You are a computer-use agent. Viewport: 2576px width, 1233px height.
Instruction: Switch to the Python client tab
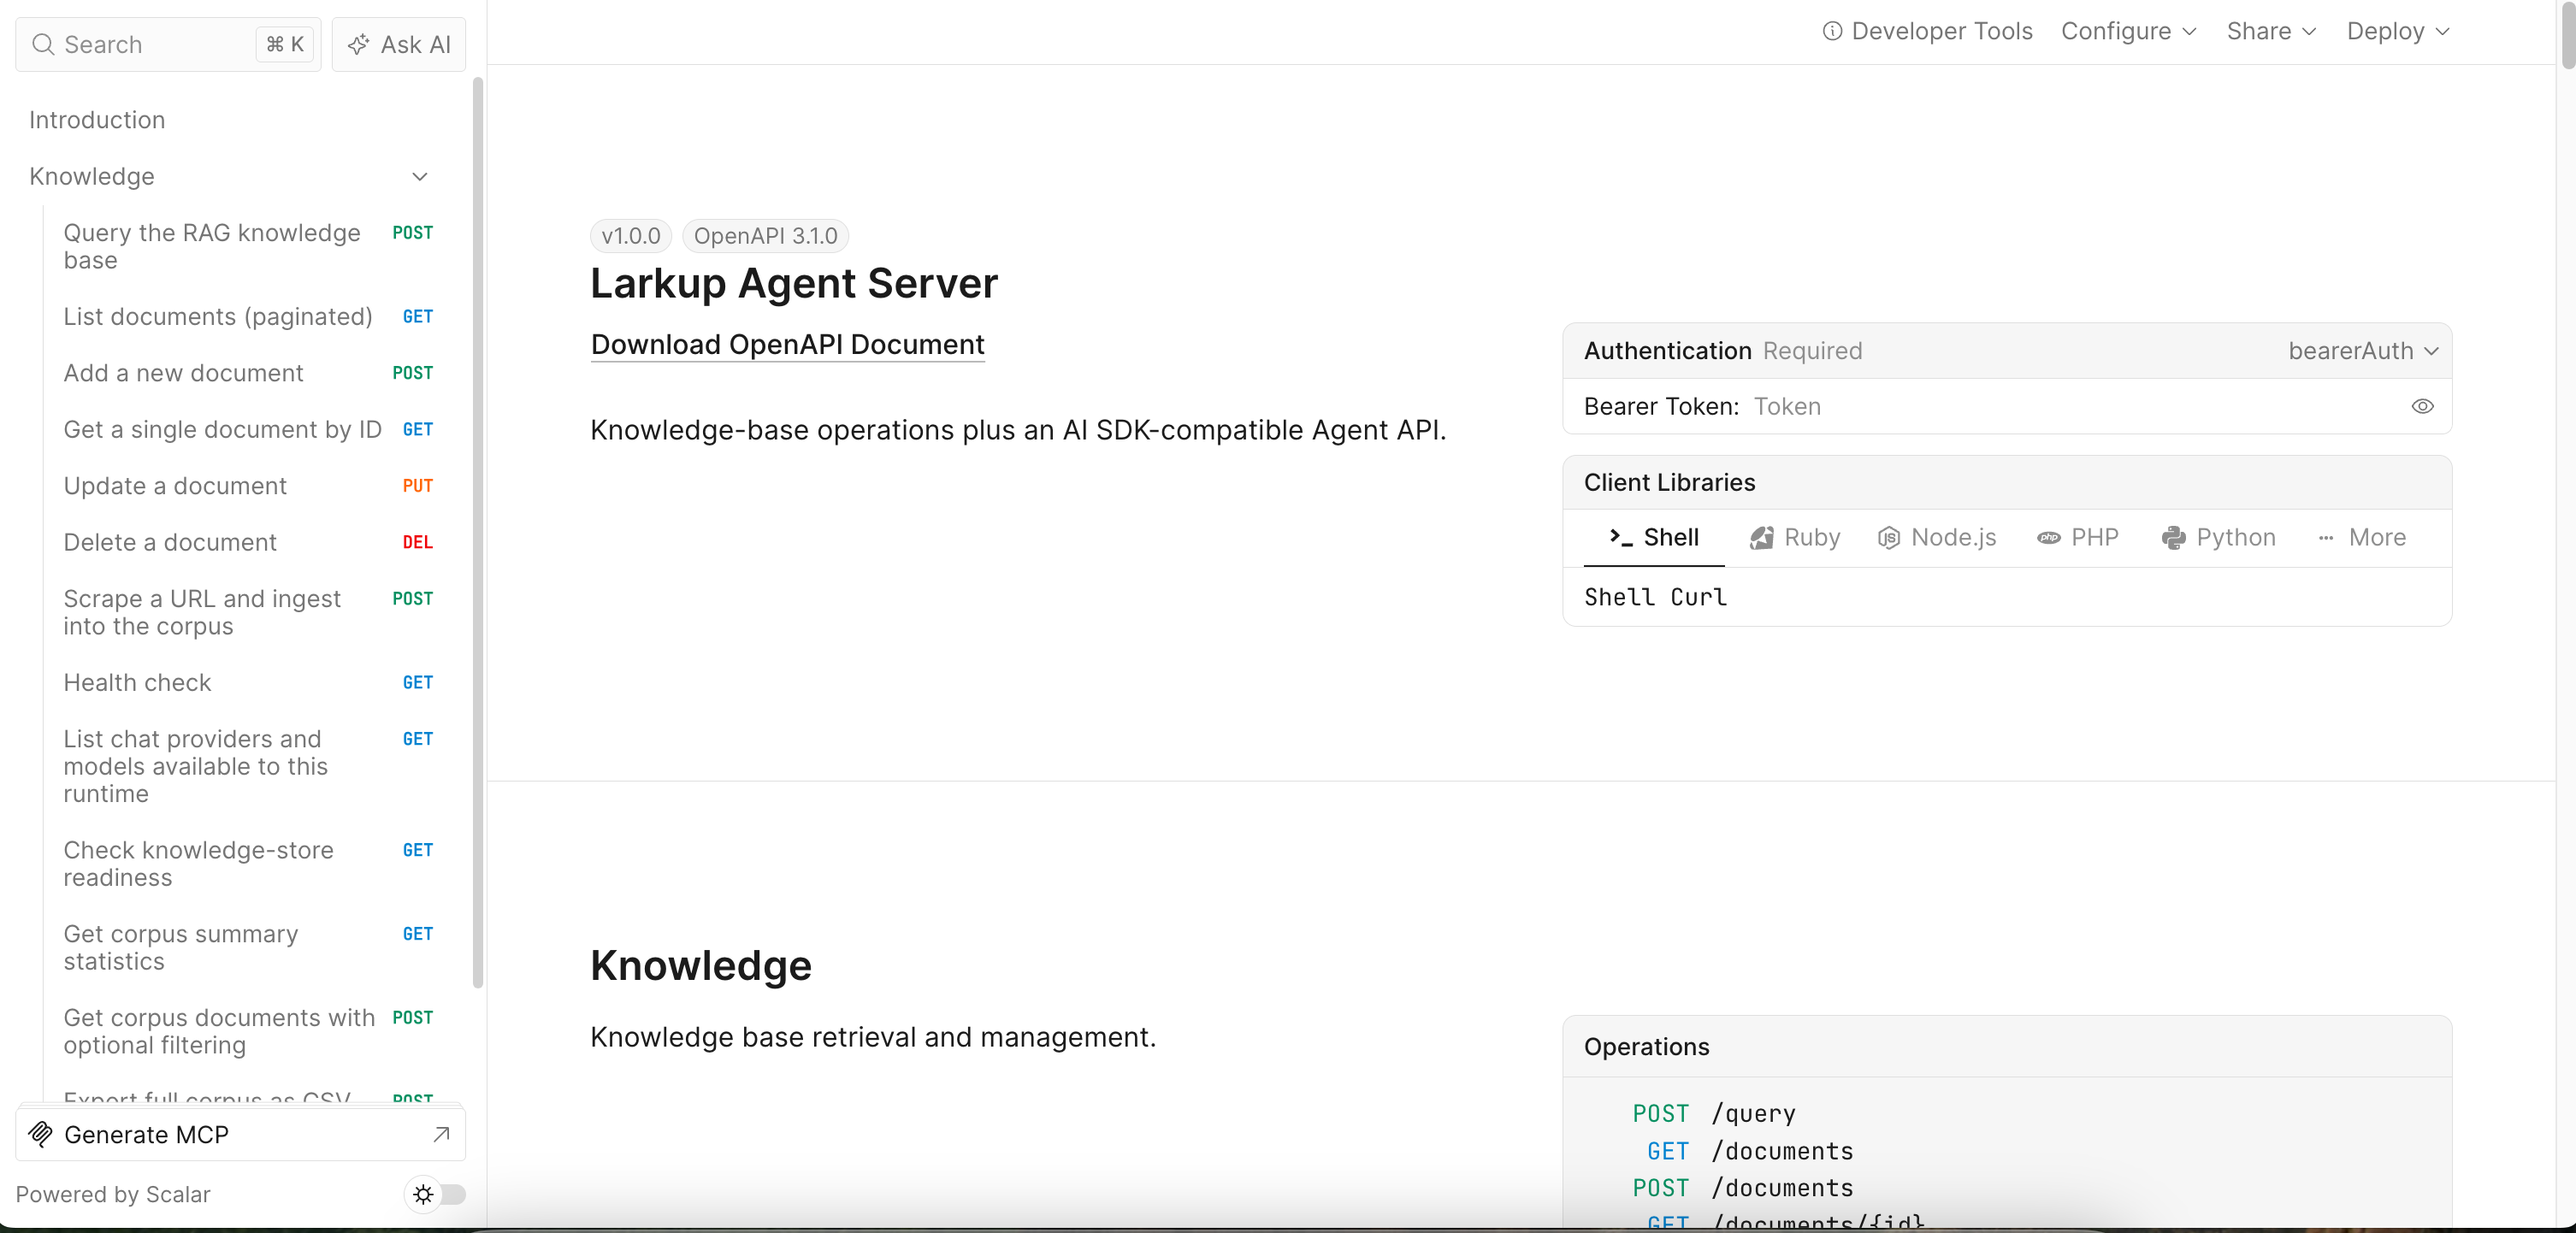2218,537
